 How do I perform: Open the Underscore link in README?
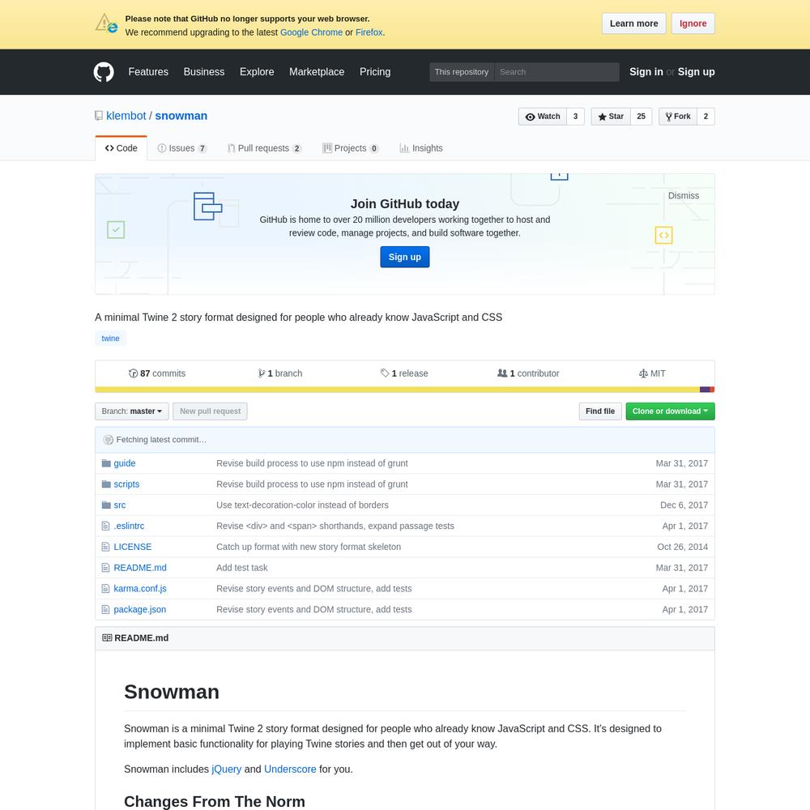coord(290,769)
